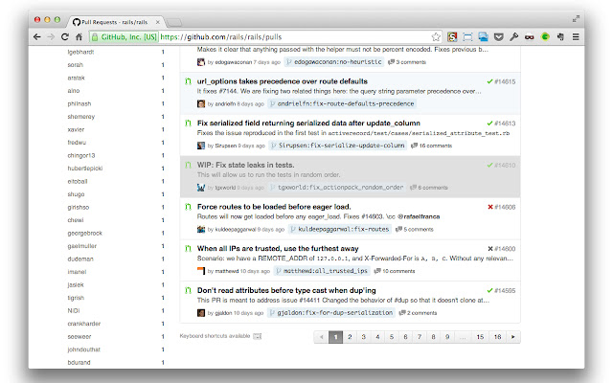Image resolution: width=613 pixels, height=383 pixels.
Task: Click the green check status for #14615
Action: coord(489,81)
